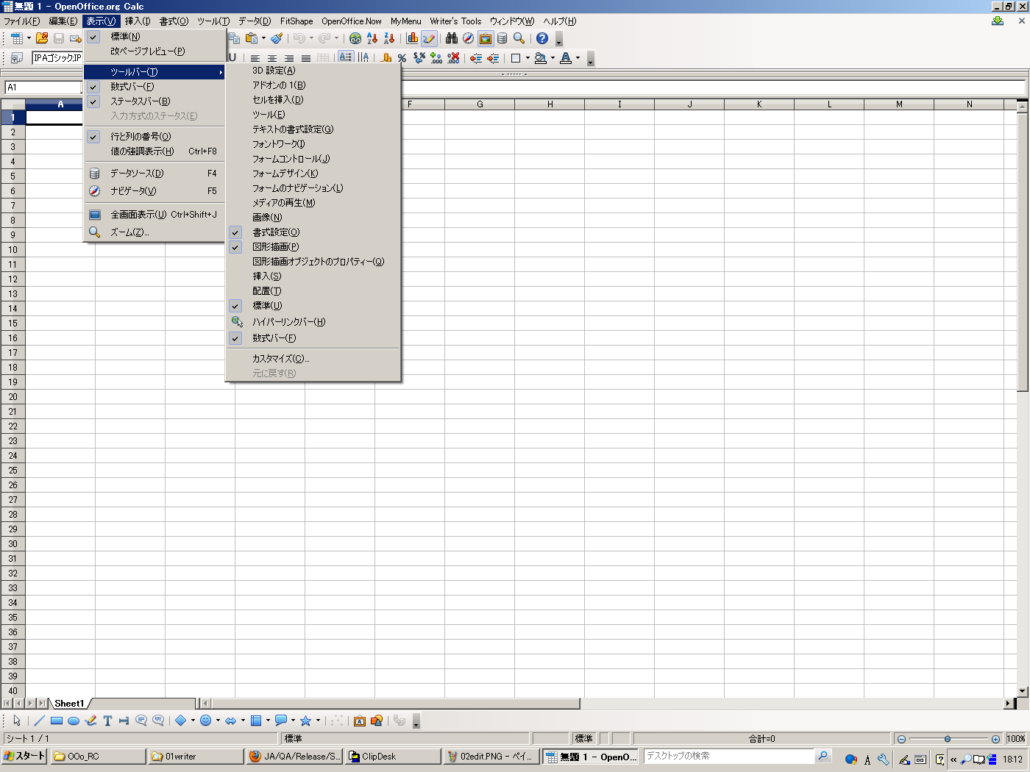Image resolution: width=1030 pixels, height=772 pixels.
Task: Open the 挿入(I) menu
Action: [138, 21]
